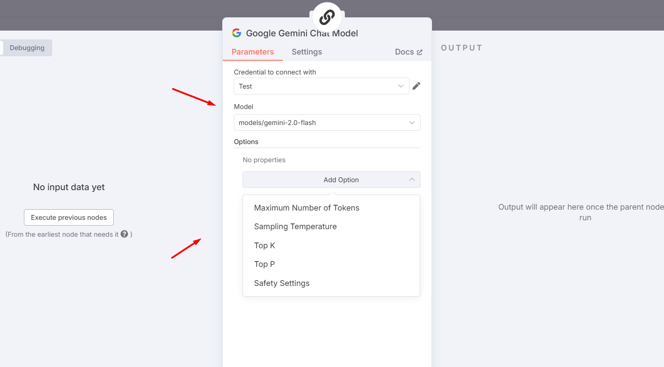Viewport: 664px width, 367px height.
Task: Switch to the Parameters tab
Action: (253, 52)
